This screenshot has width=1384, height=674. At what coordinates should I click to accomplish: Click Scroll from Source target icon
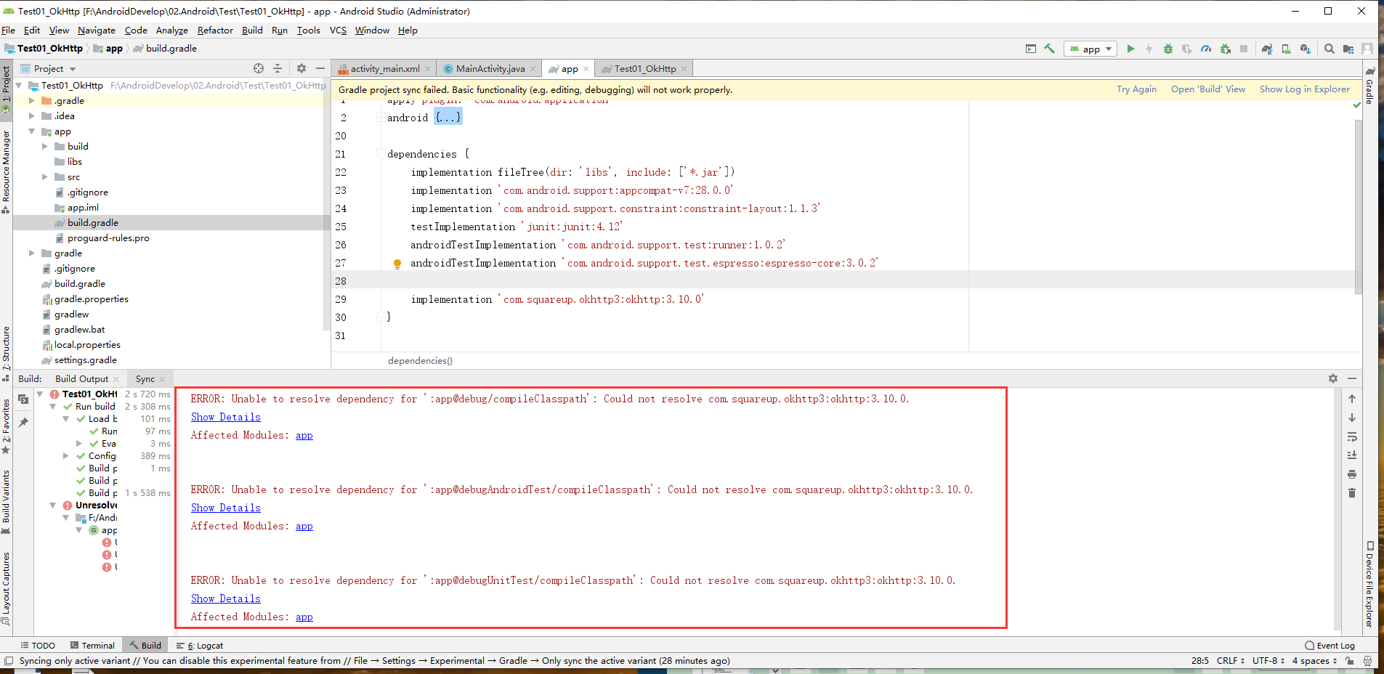[x=259, y=68]
